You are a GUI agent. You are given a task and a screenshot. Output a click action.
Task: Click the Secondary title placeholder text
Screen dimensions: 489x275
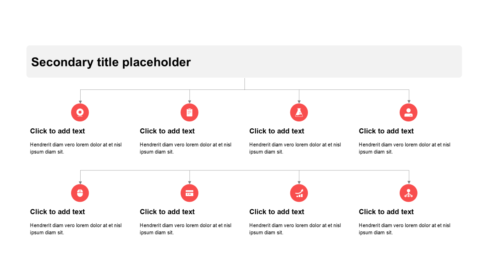click(x=111, y=62)
